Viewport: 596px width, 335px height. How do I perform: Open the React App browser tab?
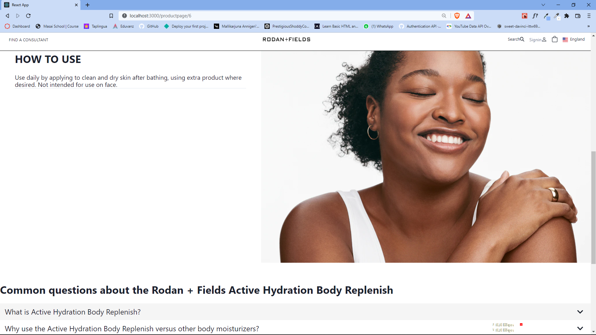point(40,5)
